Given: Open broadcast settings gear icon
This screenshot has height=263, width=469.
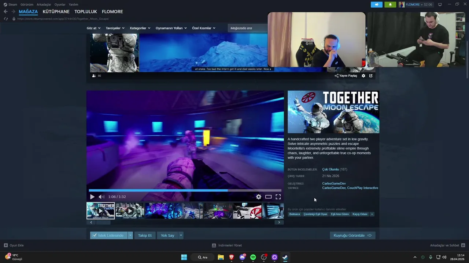Looking at the screenshot, I should click(363, 76).
